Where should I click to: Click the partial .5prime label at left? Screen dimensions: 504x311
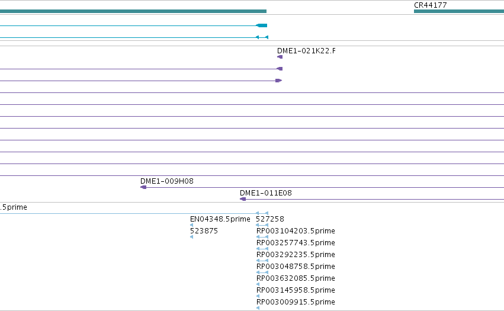point(14,207)
